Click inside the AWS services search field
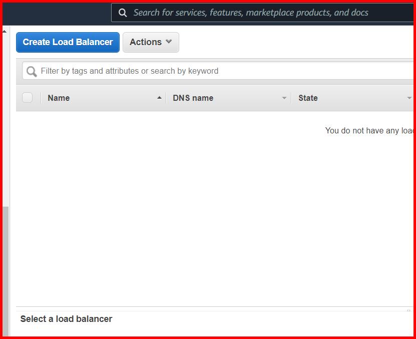The width and height of the screenshot is (416, 339). pos(250,12)
